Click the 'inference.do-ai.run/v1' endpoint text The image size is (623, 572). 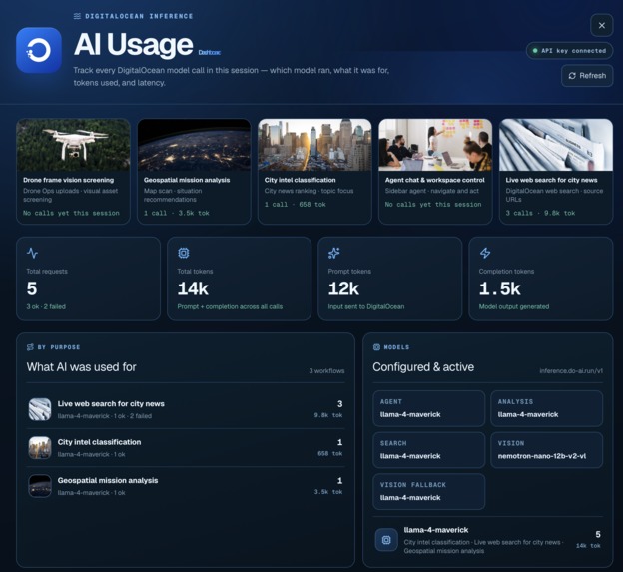coord(571,371)
